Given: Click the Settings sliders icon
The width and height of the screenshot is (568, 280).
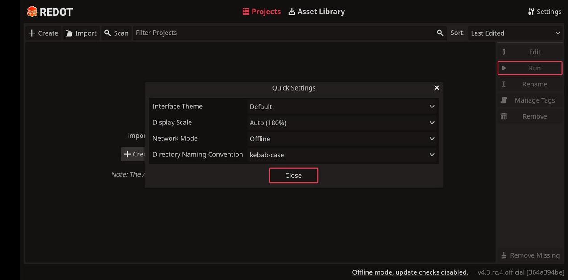Looking at the screenshot, I should point(531,11).
